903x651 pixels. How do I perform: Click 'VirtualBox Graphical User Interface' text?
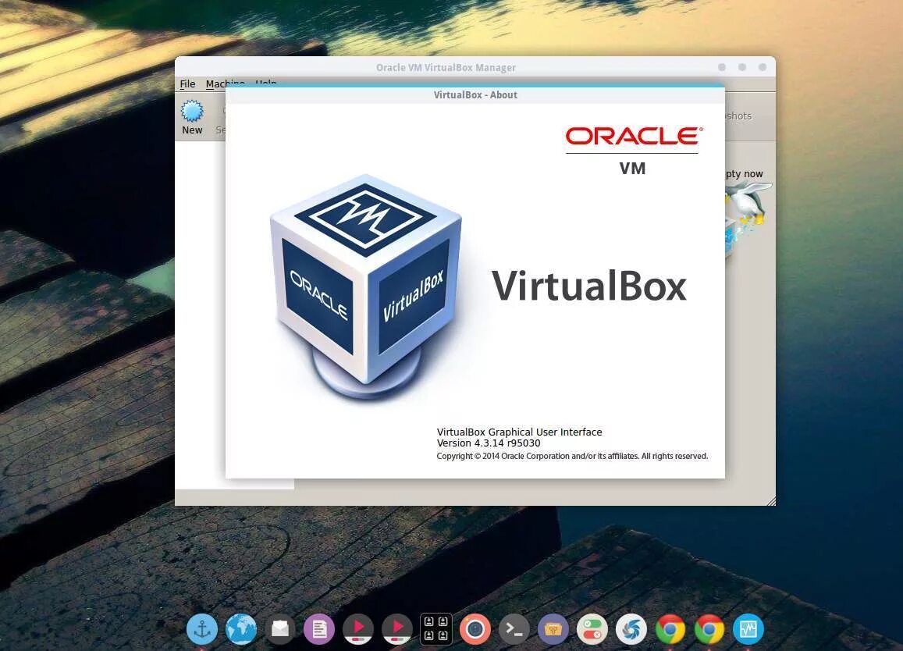(520, 432)
